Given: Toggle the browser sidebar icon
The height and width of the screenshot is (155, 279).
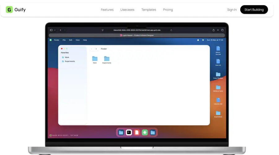Looking at the screenshot, I should [51, 30].
